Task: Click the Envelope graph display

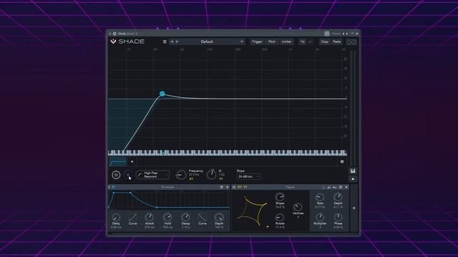Action: (169, 200)
